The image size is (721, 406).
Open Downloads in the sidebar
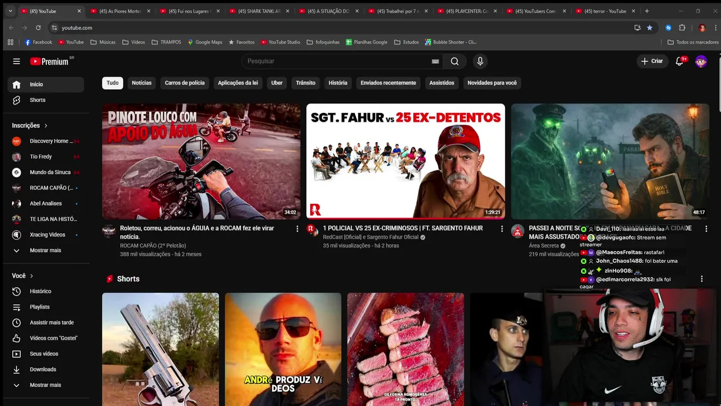(x=46, y=369)
